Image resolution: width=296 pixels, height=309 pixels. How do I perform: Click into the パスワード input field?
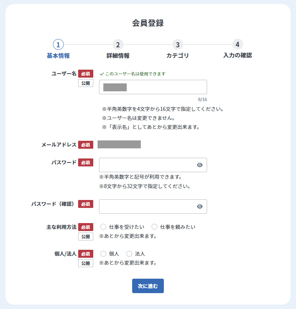coord(148,165)
